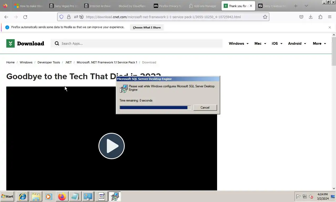List all tabs with the chevron
336x202 pixels.
[x=306, y=6]
